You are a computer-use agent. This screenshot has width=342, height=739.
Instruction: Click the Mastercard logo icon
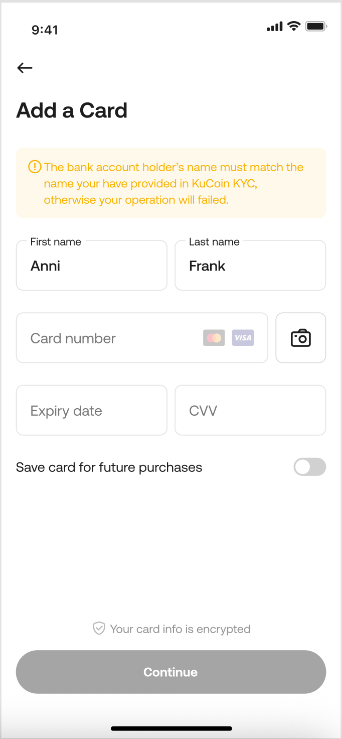pos(214,338)
